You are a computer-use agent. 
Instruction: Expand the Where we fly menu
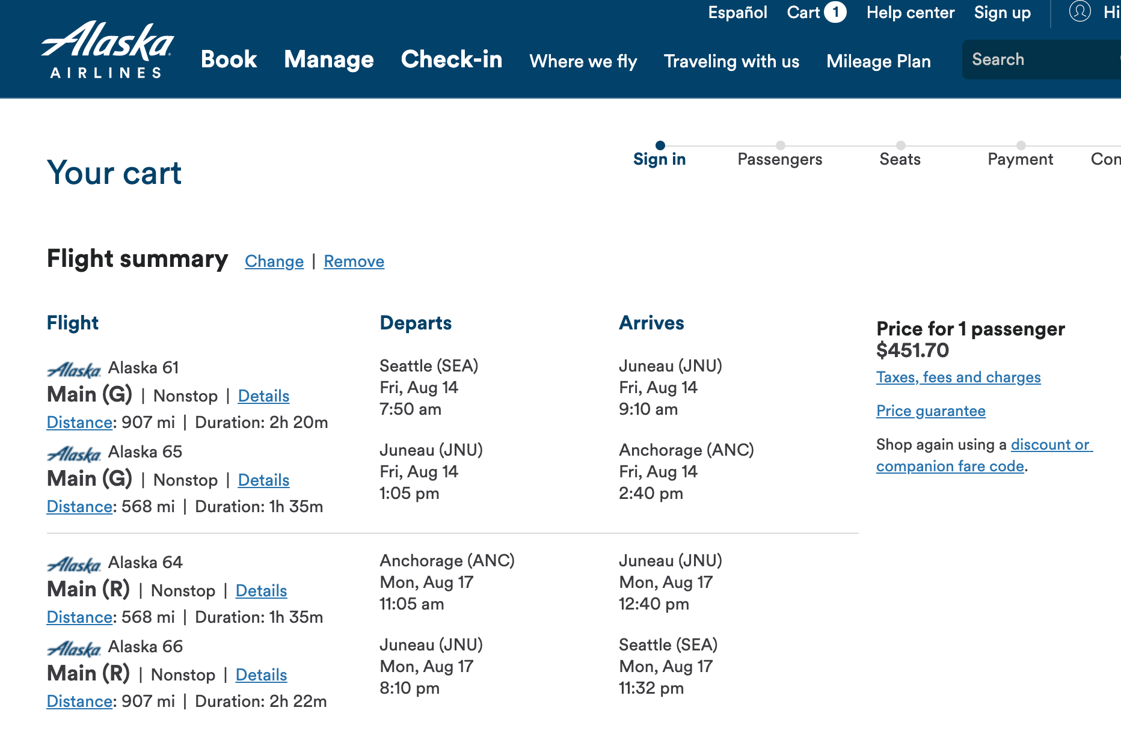point(583,61)
